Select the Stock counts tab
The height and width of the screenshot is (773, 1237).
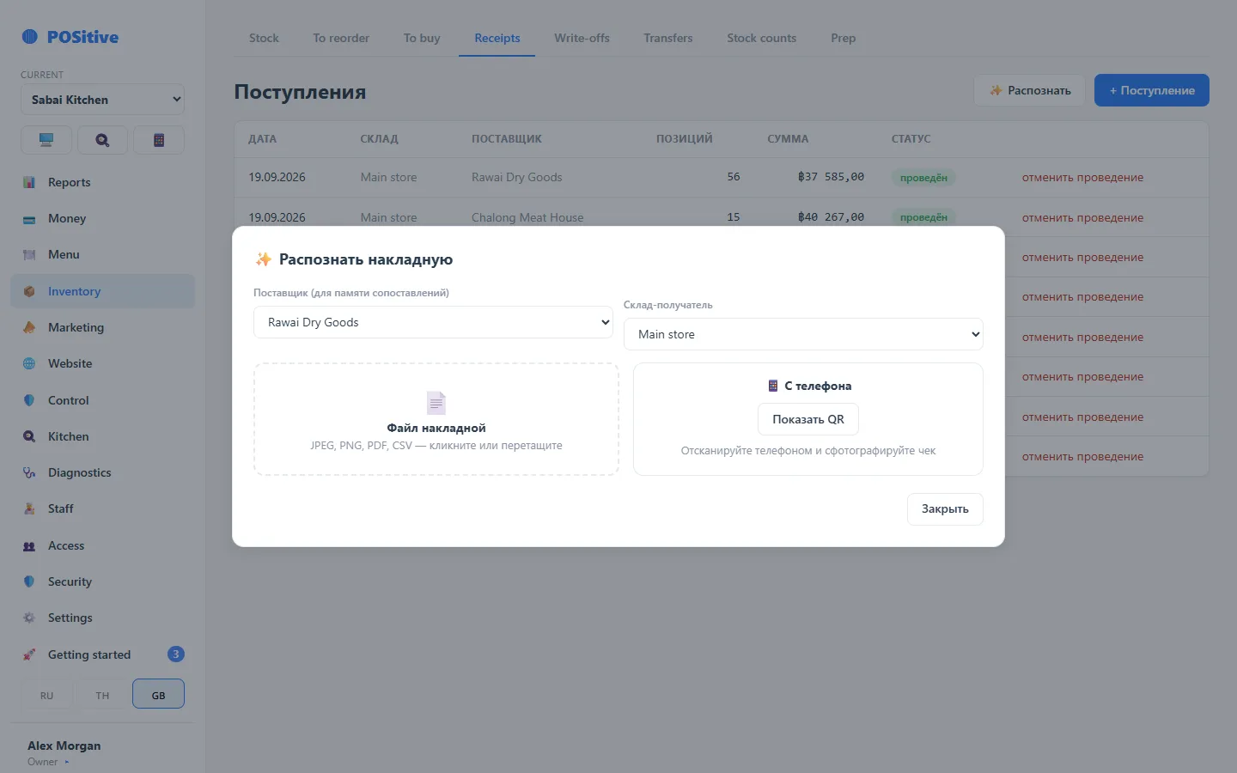pyautogui.click(x=761, y=38)
